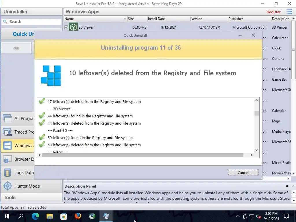Close the Description Panel
Image resolution: width=296 pixels, height=222 pixels.
(293, 186)
